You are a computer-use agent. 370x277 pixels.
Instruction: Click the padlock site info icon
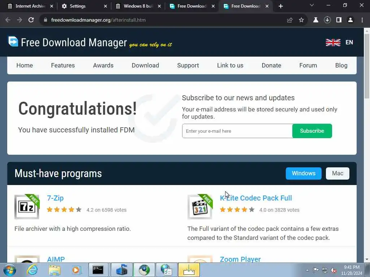pyautogui.click(x=45, y=20)
